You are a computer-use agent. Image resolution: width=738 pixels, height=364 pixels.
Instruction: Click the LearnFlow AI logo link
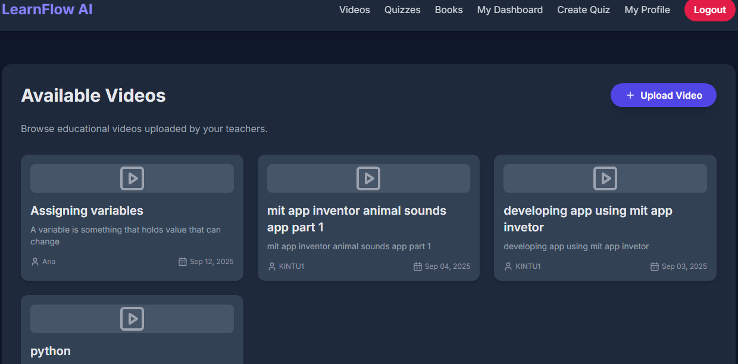click(x=48, y=10)
